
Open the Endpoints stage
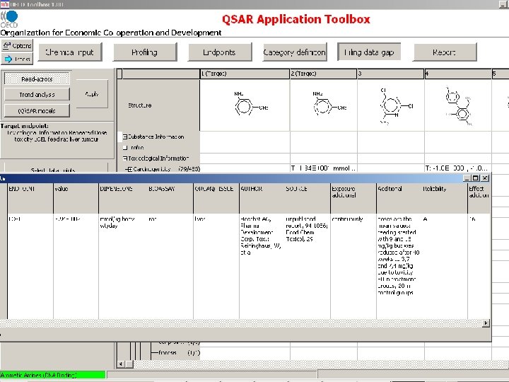[x=220, y=52]
